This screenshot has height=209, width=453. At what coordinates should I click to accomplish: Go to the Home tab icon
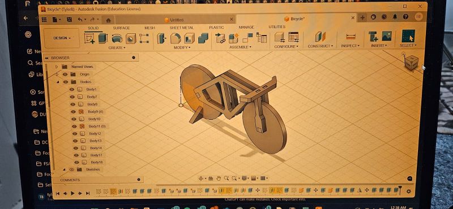(108, 20)
